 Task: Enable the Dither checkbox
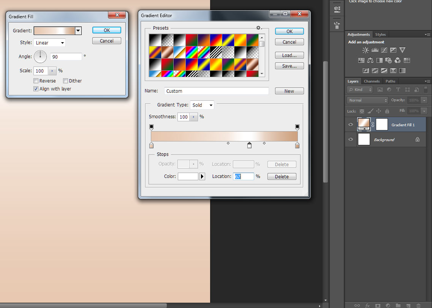[65, 81]
